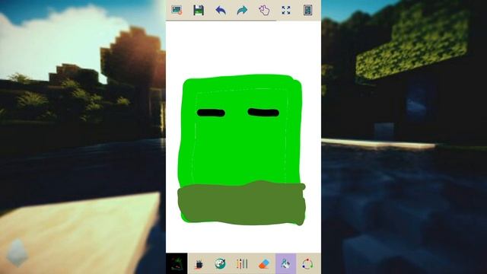Toggle fullscreen with the four-arrows icon
The width and height of the screenshot is (487, 274).
point(286,10)
